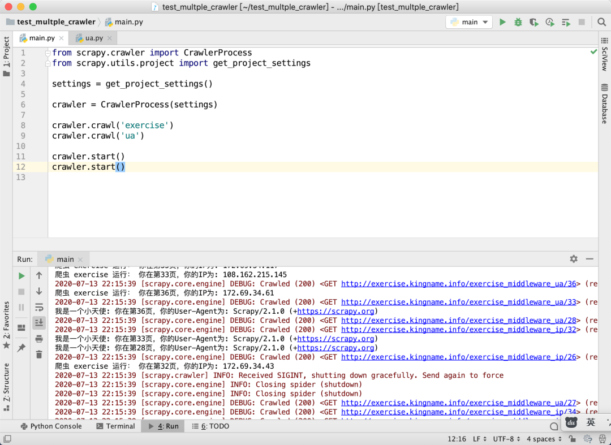Run main with coverage
This screenshot has height=445, width=611.
click(533, 22)
